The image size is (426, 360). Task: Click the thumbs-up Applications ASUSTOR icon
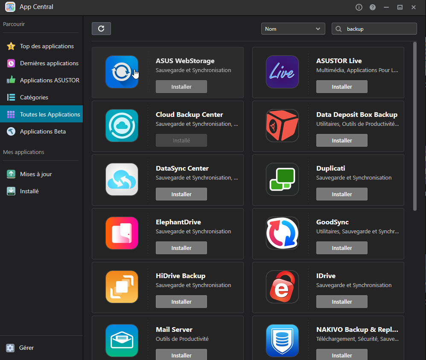[11, 80]
